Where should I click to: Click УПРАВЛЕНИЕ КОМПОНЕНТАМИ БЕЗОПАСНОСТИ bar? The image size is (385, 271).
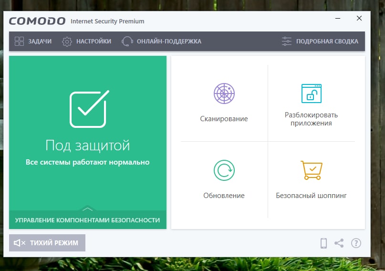click(88, 220)
